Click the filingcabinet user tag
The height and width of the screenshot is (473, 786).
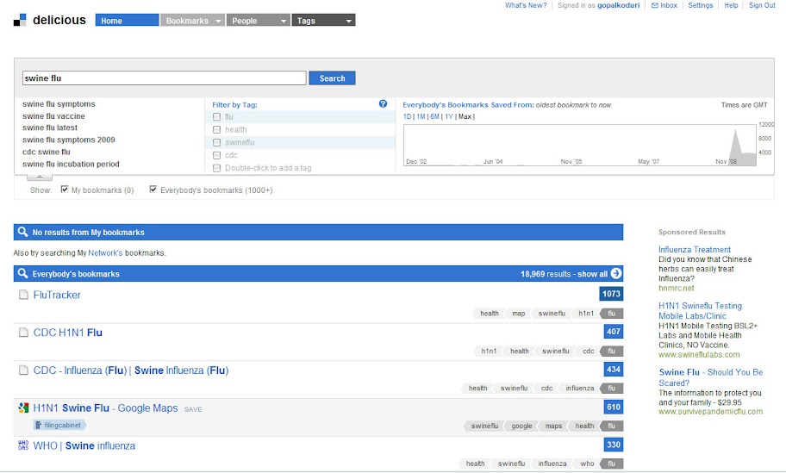coord(59,425)
